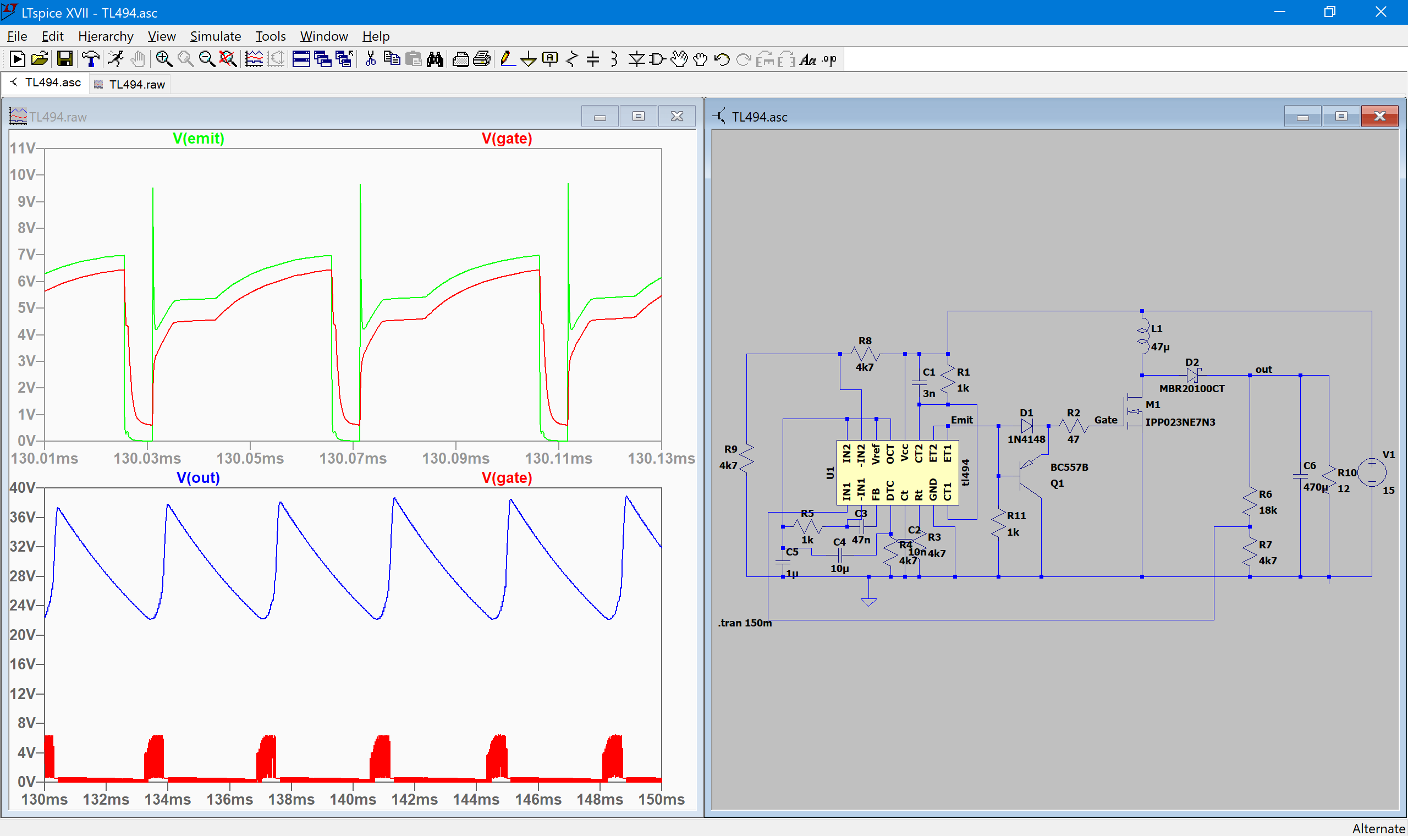Screen dimensions: 1408x836
Task: Click the L1 inductor symbol
Action: click(x=1143, y=337)
